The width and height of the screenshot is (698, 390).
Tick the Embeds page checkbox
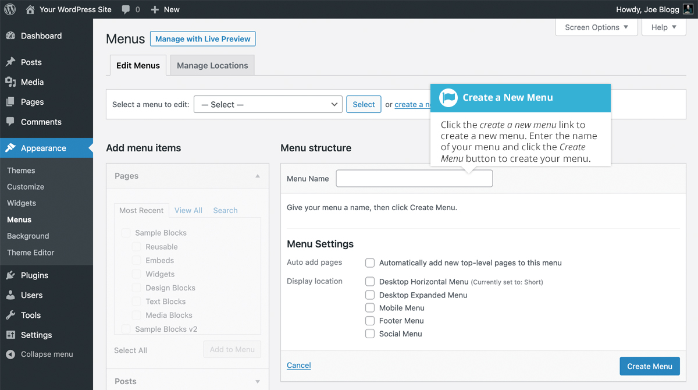click(x=136, y=260)
